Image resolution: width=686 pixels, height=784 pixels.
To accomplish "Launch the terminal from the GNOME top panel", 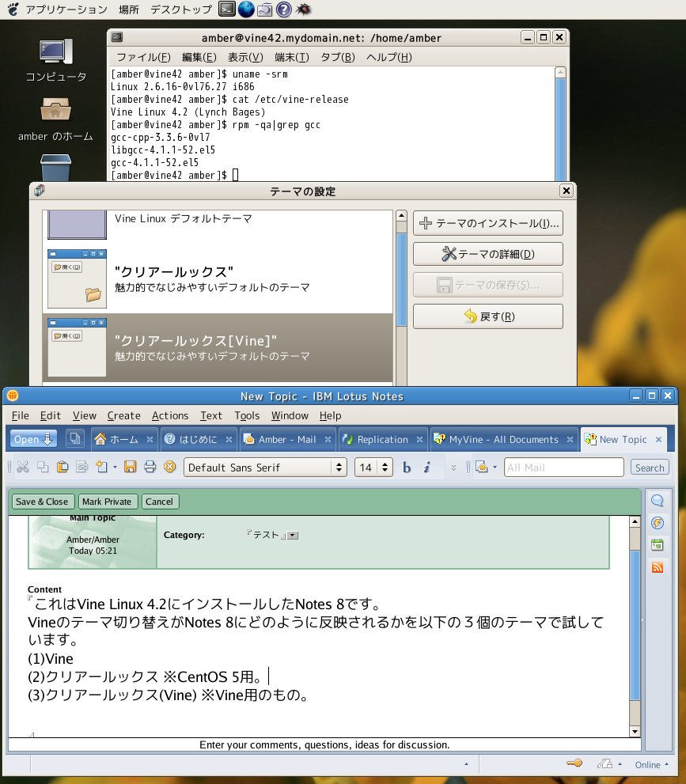I will [x=227, y=9].
